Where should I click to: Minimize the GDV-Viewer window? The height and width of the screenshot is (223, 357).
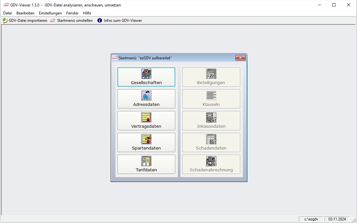[x=319, y=5]
